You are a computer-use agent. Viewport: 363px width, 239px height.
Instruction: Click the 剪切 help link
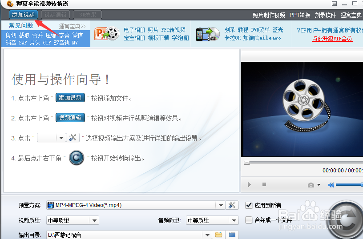(x=11, y=35)
